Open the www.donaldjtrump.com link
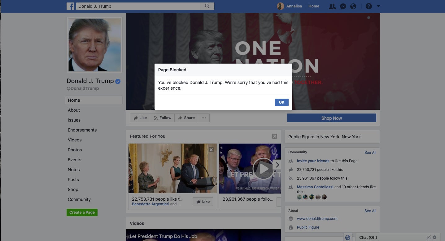 coord(317,219)
